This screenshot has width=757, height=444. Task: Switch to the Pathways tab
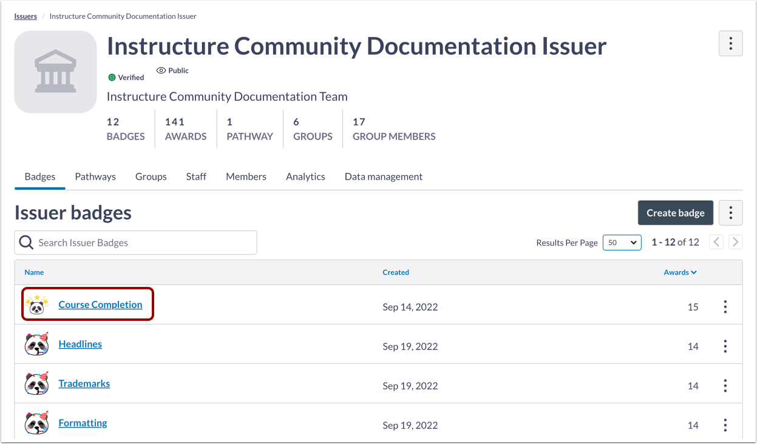95,177
